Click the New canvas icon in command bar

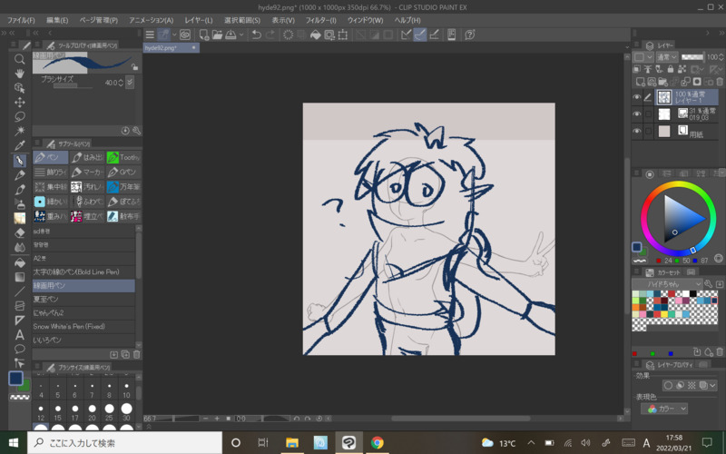click(203, 35)
